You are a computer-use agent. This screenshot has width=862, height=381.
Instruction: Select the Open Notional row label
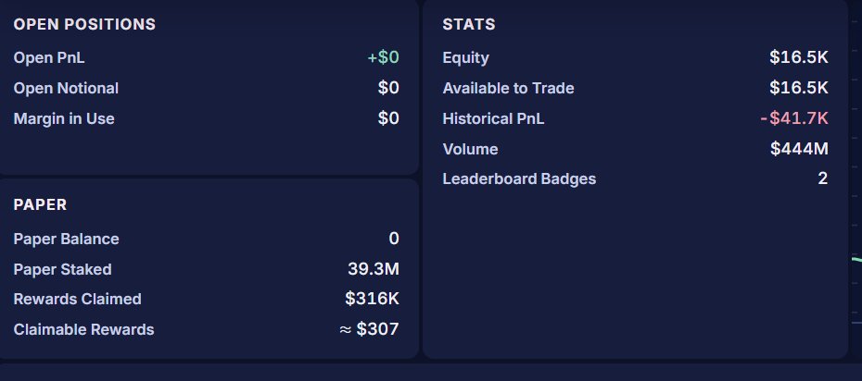(66, 88)
